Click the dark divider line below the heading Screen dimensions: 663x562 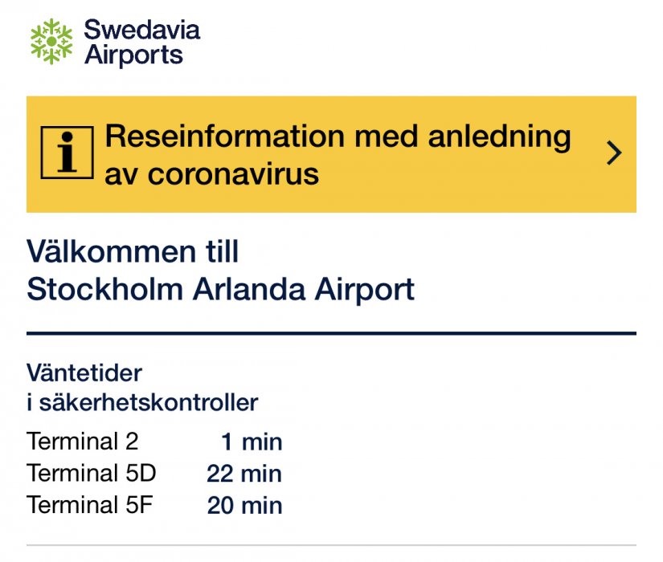pyautogui.click(x=331, y=332)
